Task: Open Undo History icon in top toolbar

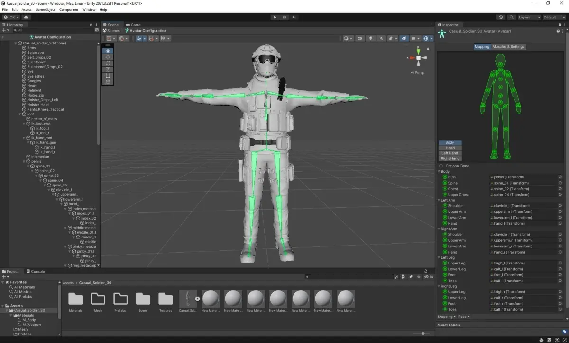Action: click(x=501, y=17)
